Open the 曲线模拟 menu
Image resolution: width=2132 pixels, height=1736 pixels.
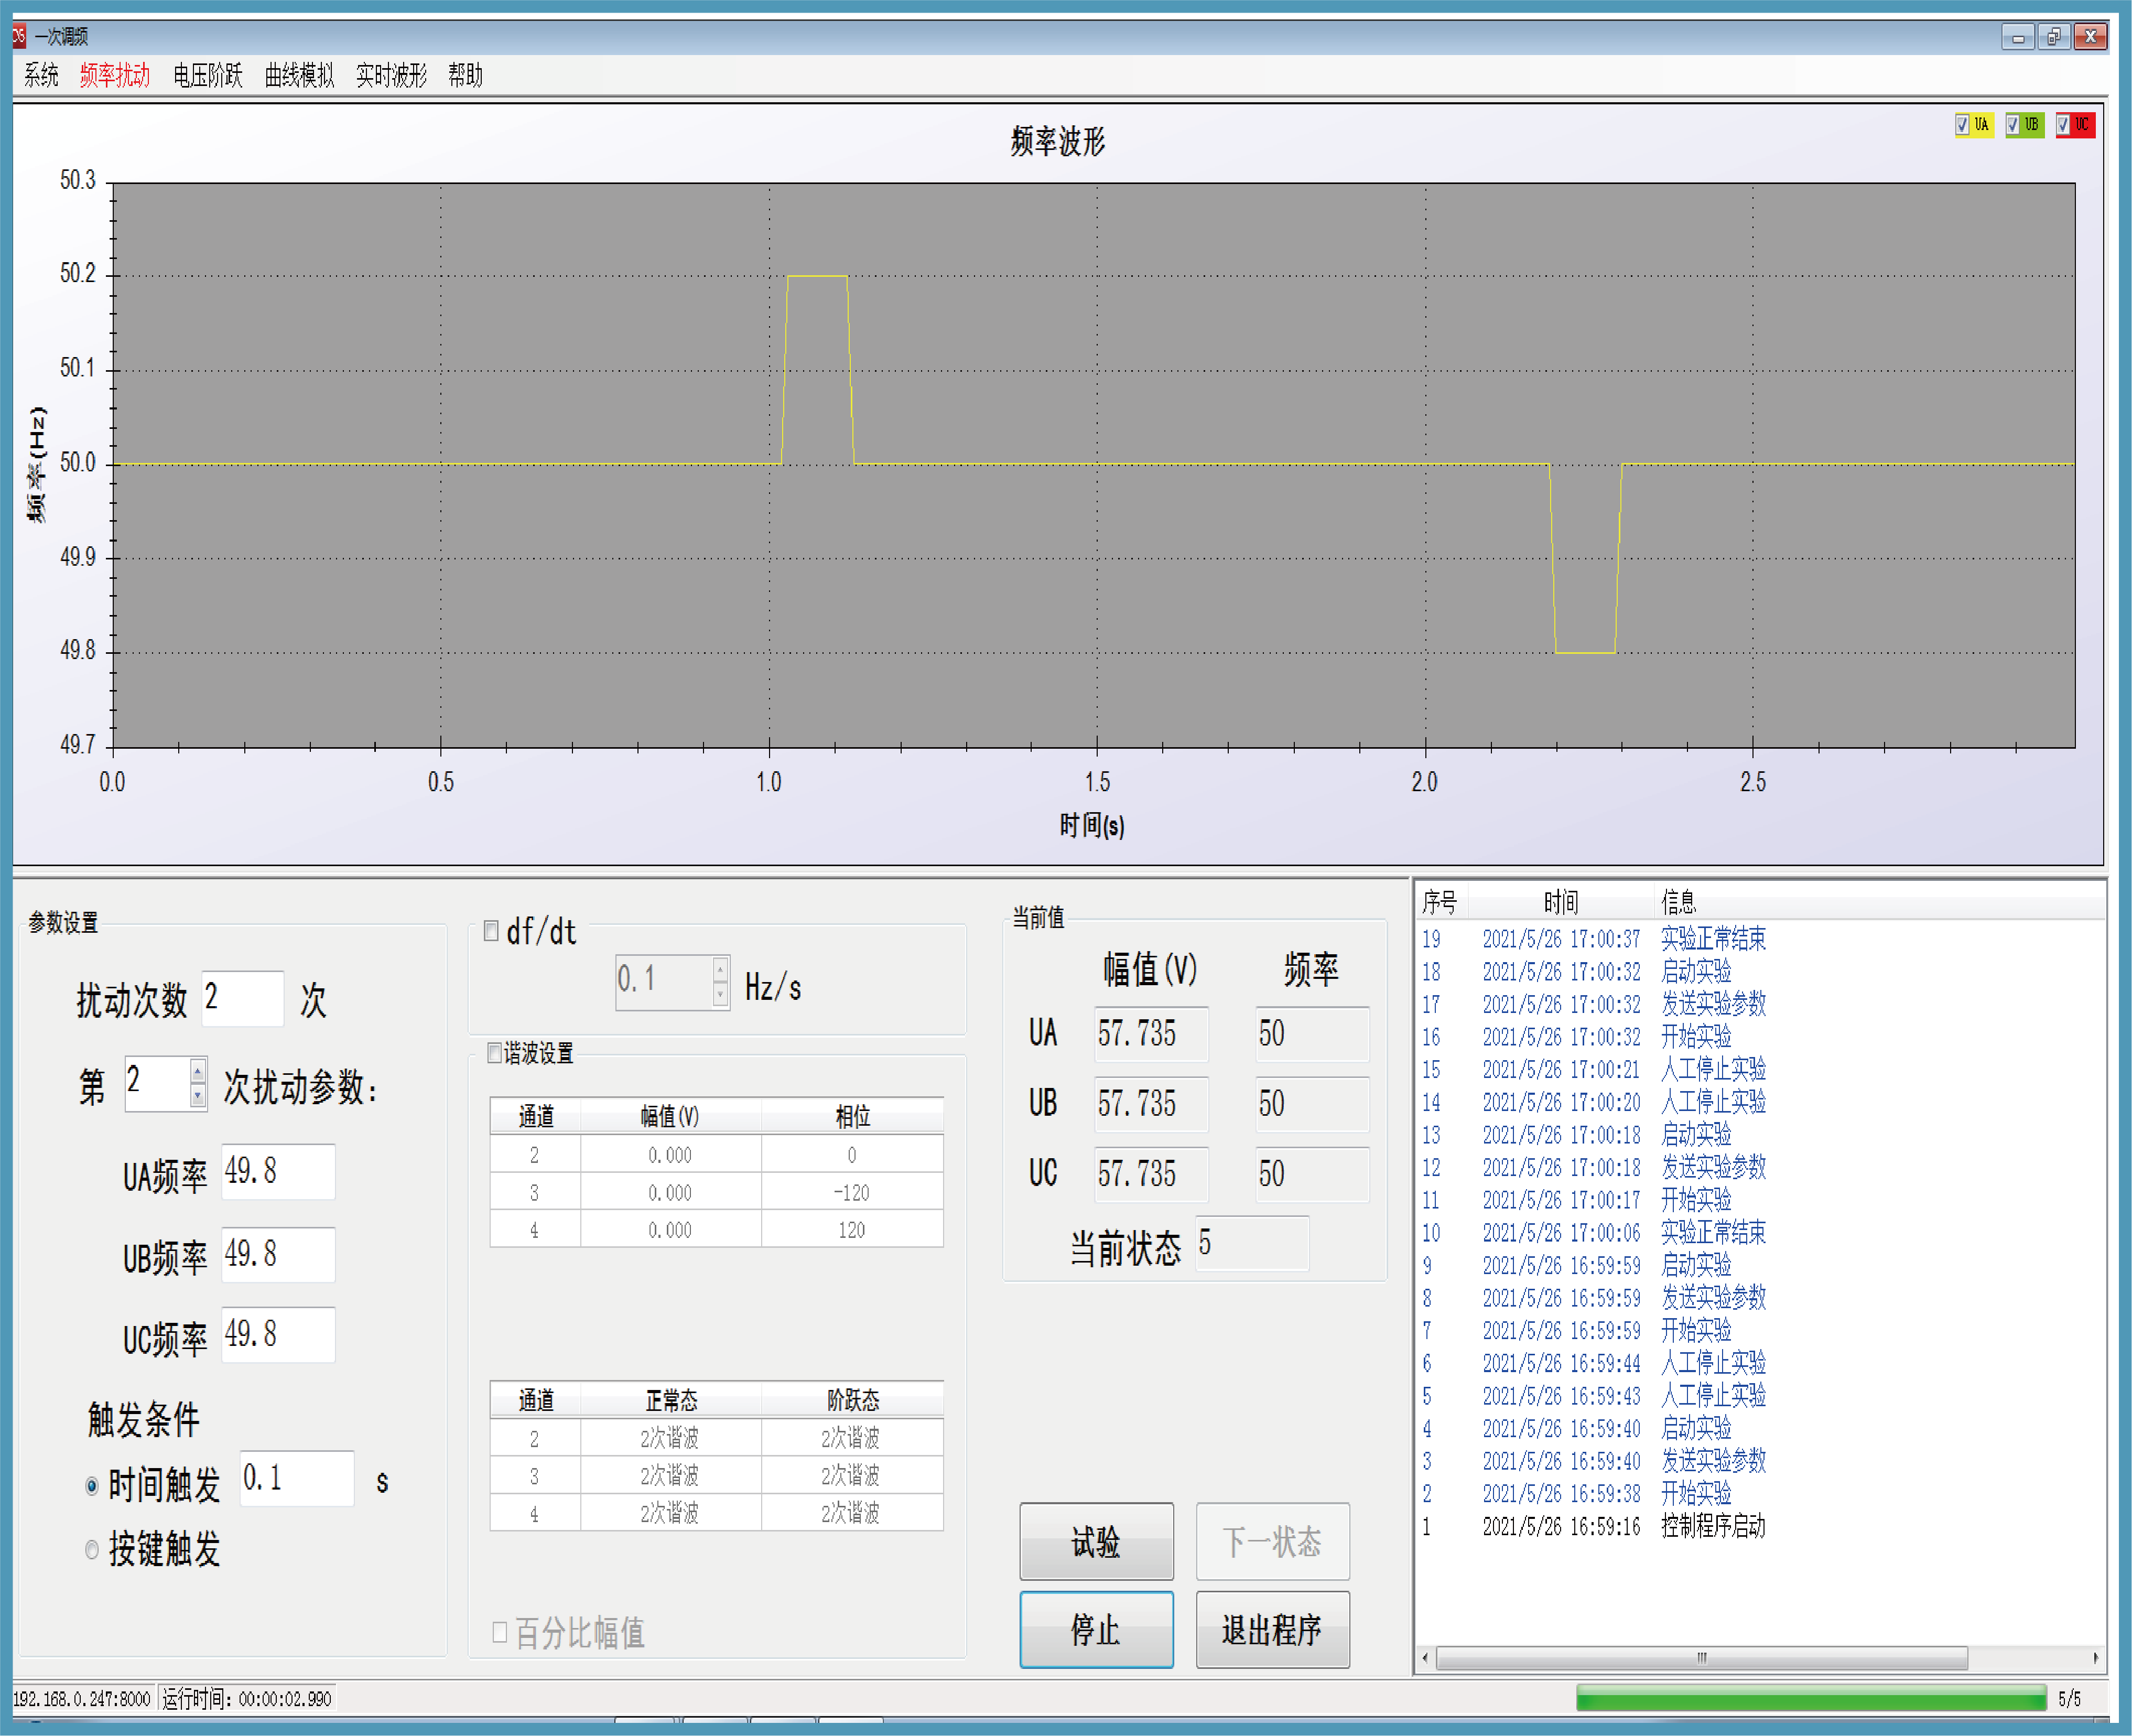299,75
